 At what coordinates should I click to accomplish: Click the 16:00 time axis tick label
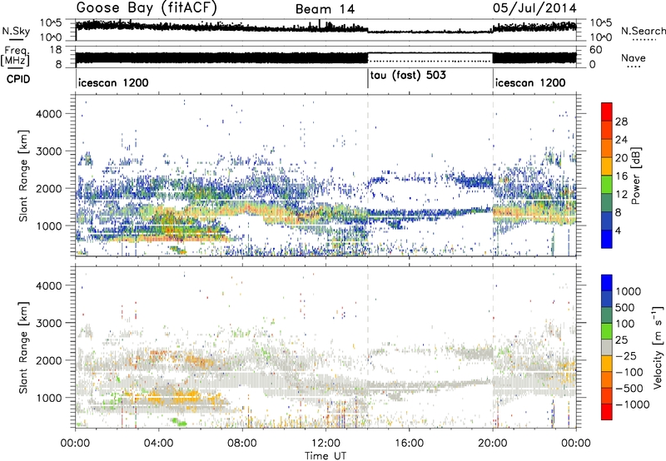pos(410,444)
